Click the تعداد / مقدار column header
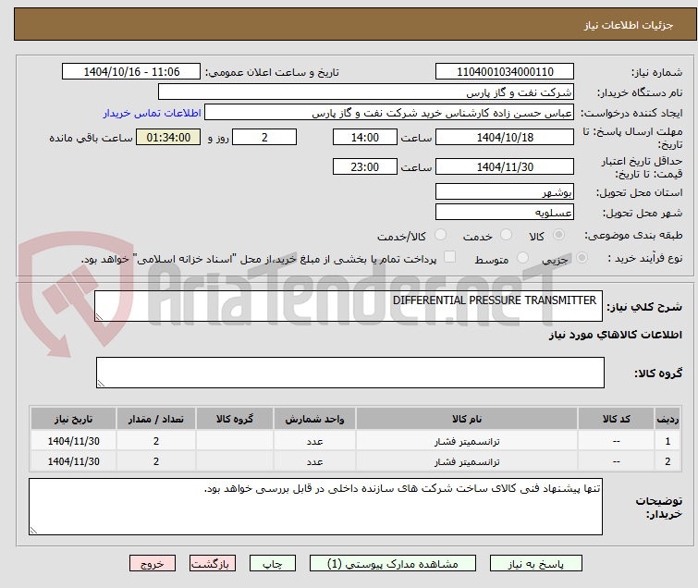Viewport: 698px width, 588px height. [156, 419]
